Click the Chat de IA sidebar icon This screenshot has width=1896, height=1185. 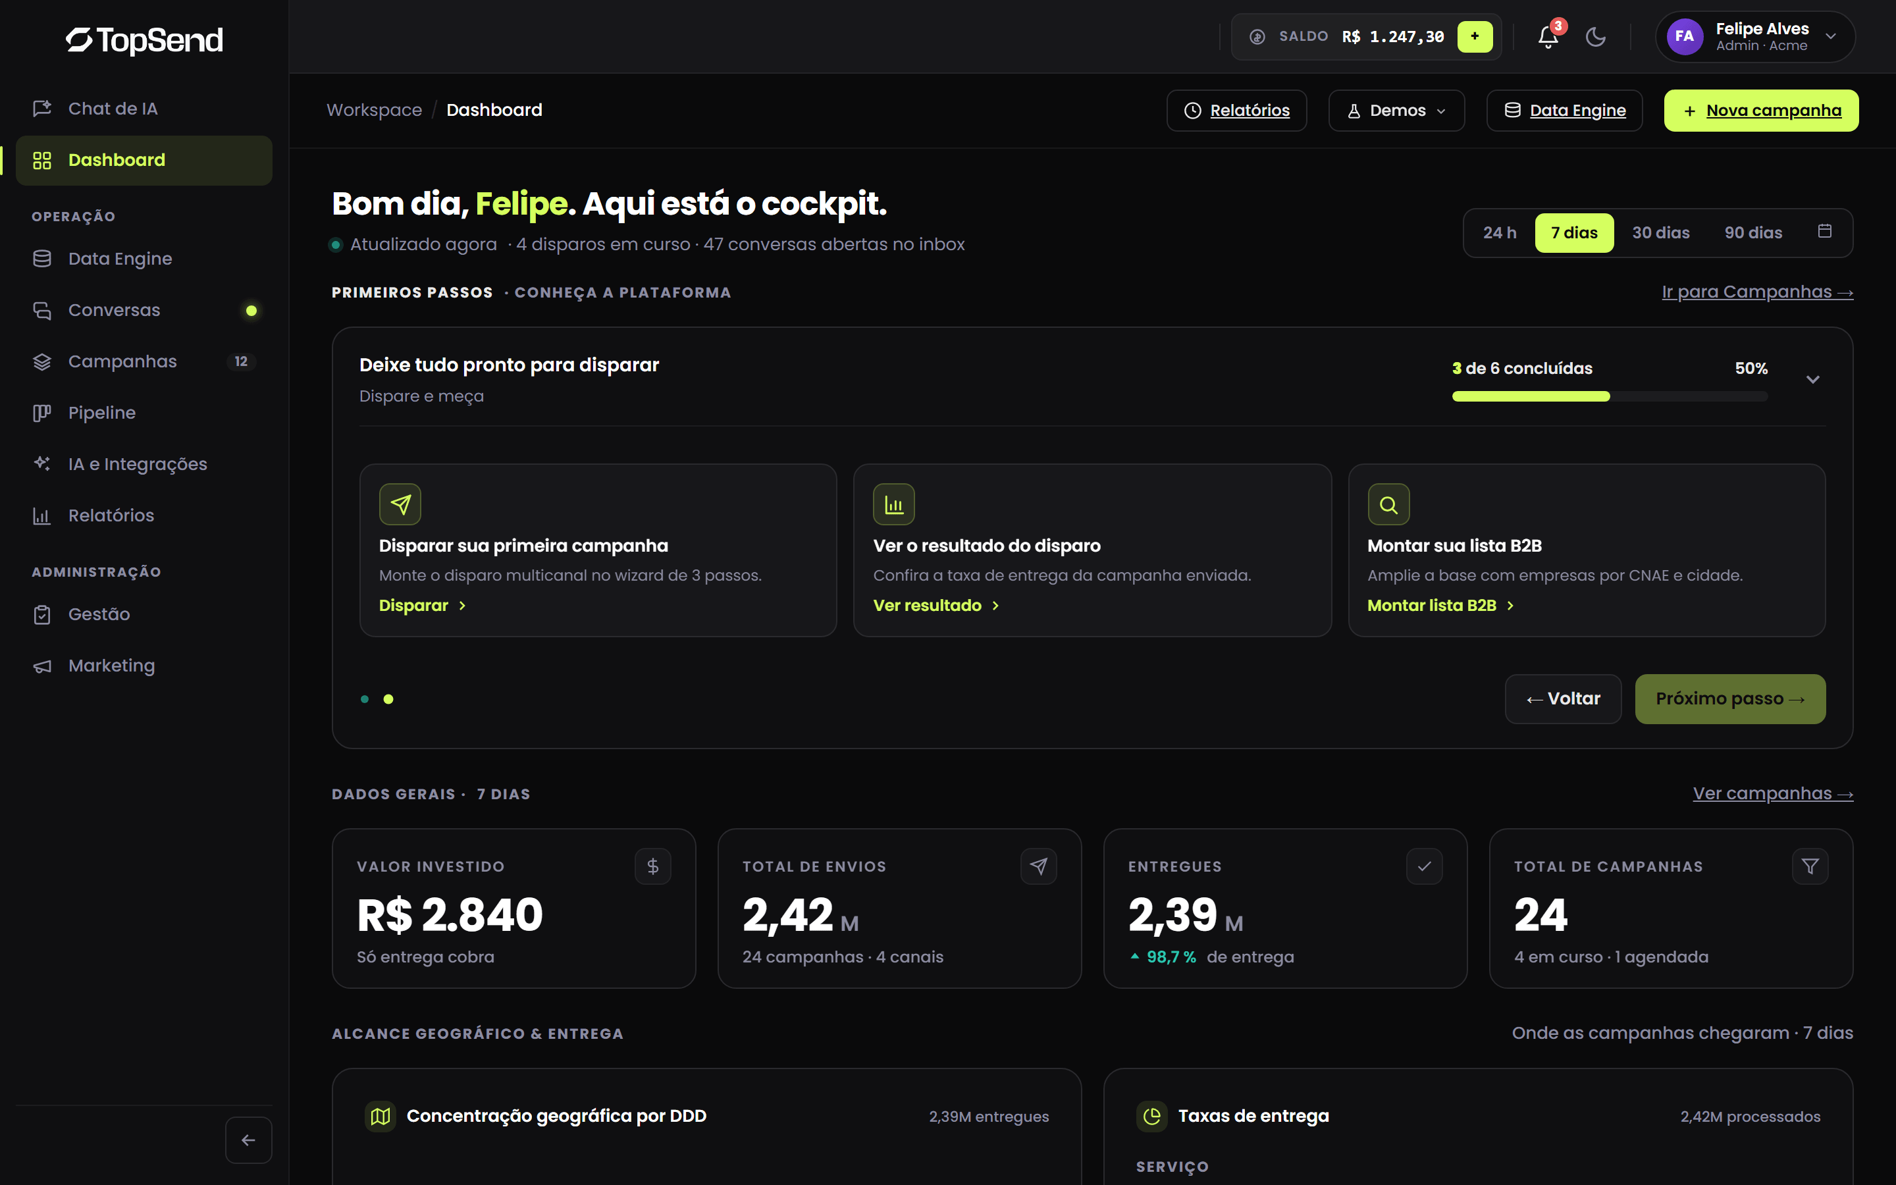click(42, 108)
